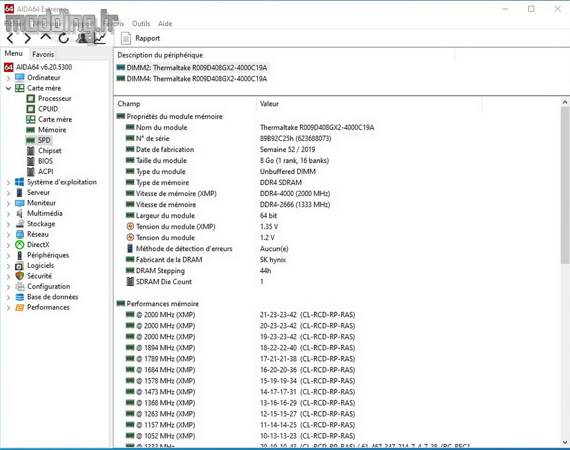The image size is (570, 450).
Task: Click the Ordinateur computer icon
Action: point(19,77)
